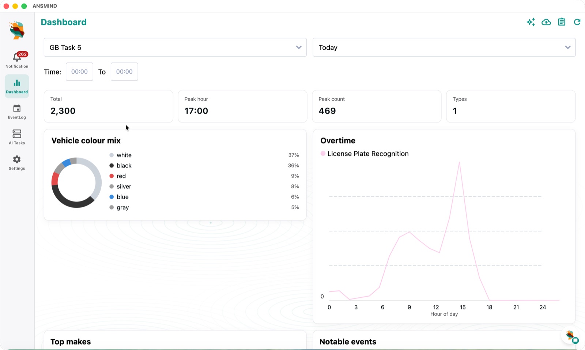Click the Types 1 card
This screenshot has width=585, height=350.
point(511,106)
